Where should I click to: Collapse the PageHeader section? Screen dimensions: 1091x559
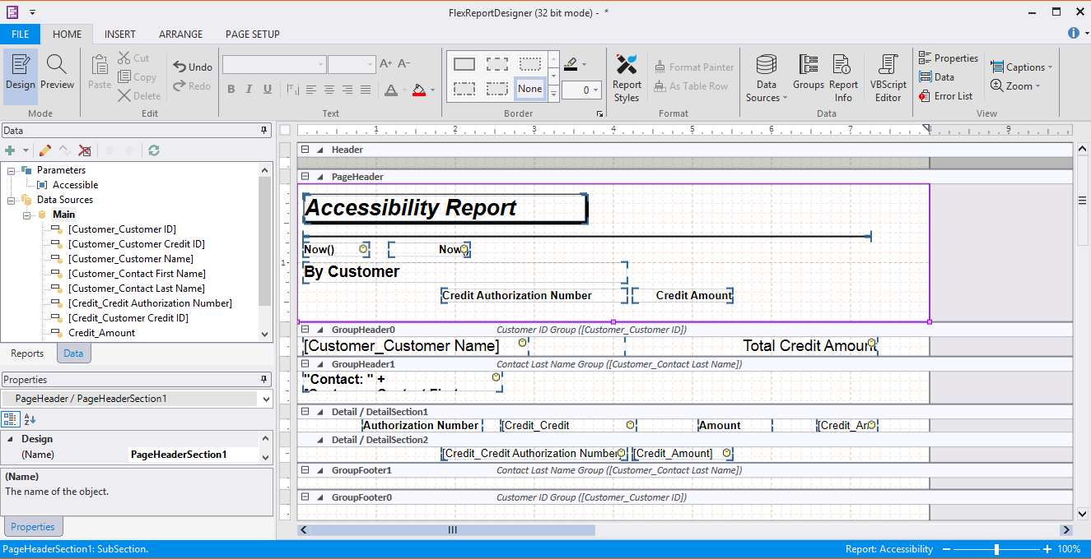305,177
